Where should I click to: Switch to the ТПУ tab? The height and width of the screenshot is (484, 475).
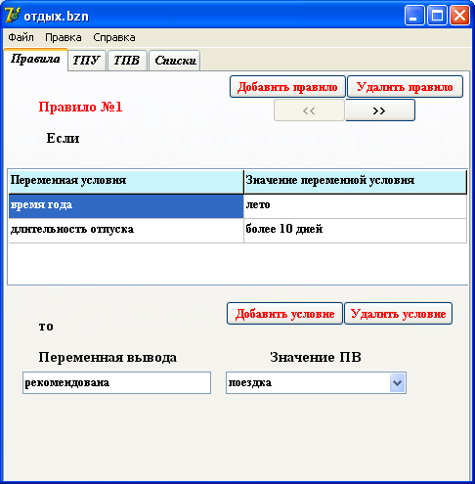coord(86,61)
